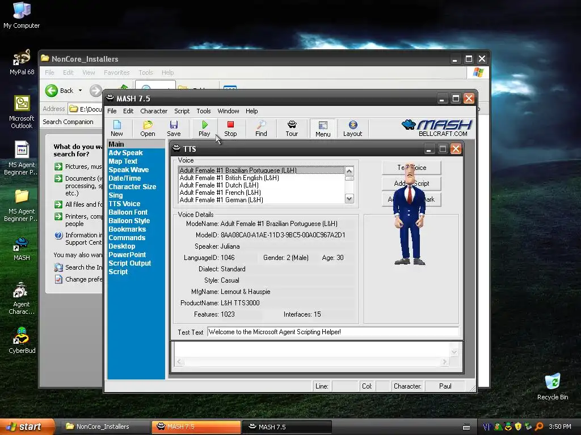The height and width of the screenshot is (435, 581).
Task: Select Map Text in the sidebar
Action: (123, 161)
